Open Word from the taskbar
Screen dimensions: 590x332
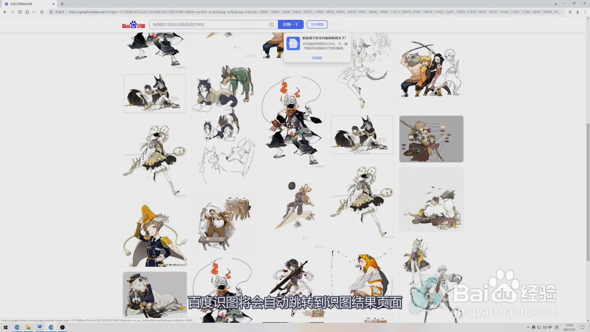pyautogui.click(x=40, y=327)
